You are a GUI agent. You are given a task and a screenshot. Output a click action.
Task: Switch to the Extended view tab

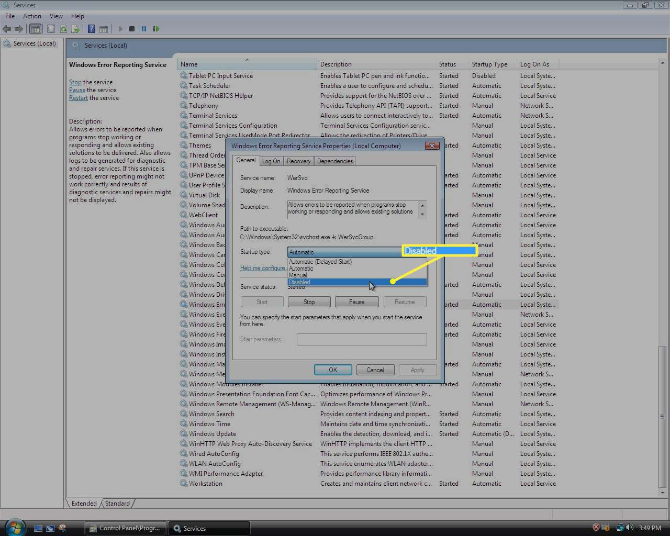tap(84, 504)
